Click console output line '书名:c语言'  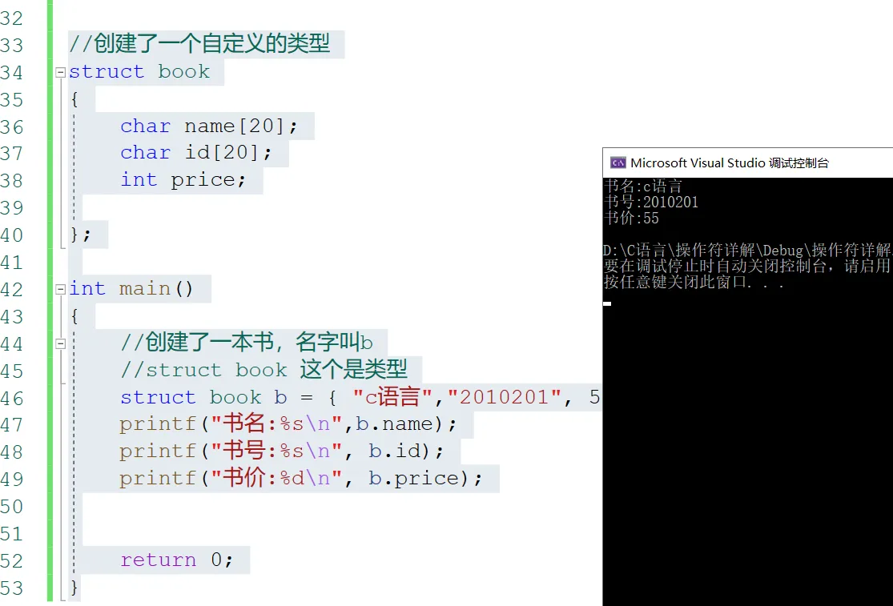click(643, 186)
